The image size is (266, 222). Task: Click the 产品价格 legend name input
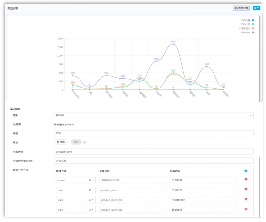(203, 190)
